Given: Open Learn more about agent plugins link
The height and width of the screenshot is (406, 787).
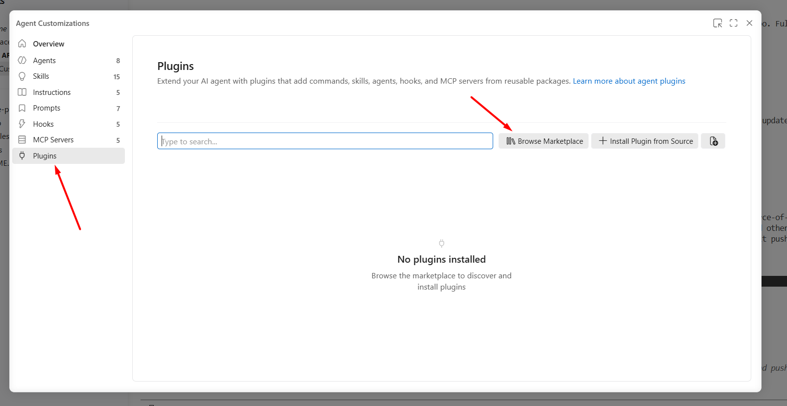Looking at the screenshot, I should (629, 81).
